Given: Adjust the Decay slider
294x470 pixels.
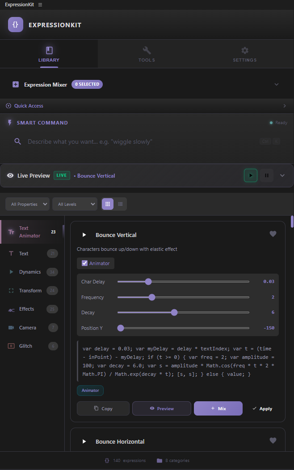Looking at the screenshot, I should click(x=183, y=312).
